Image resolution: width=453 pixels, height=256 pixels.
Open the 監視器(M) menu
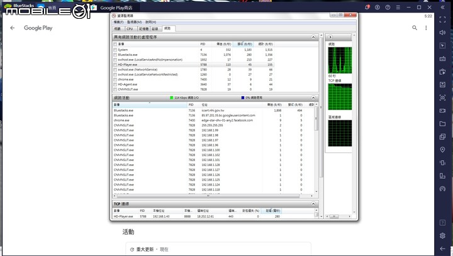point(135,22)
